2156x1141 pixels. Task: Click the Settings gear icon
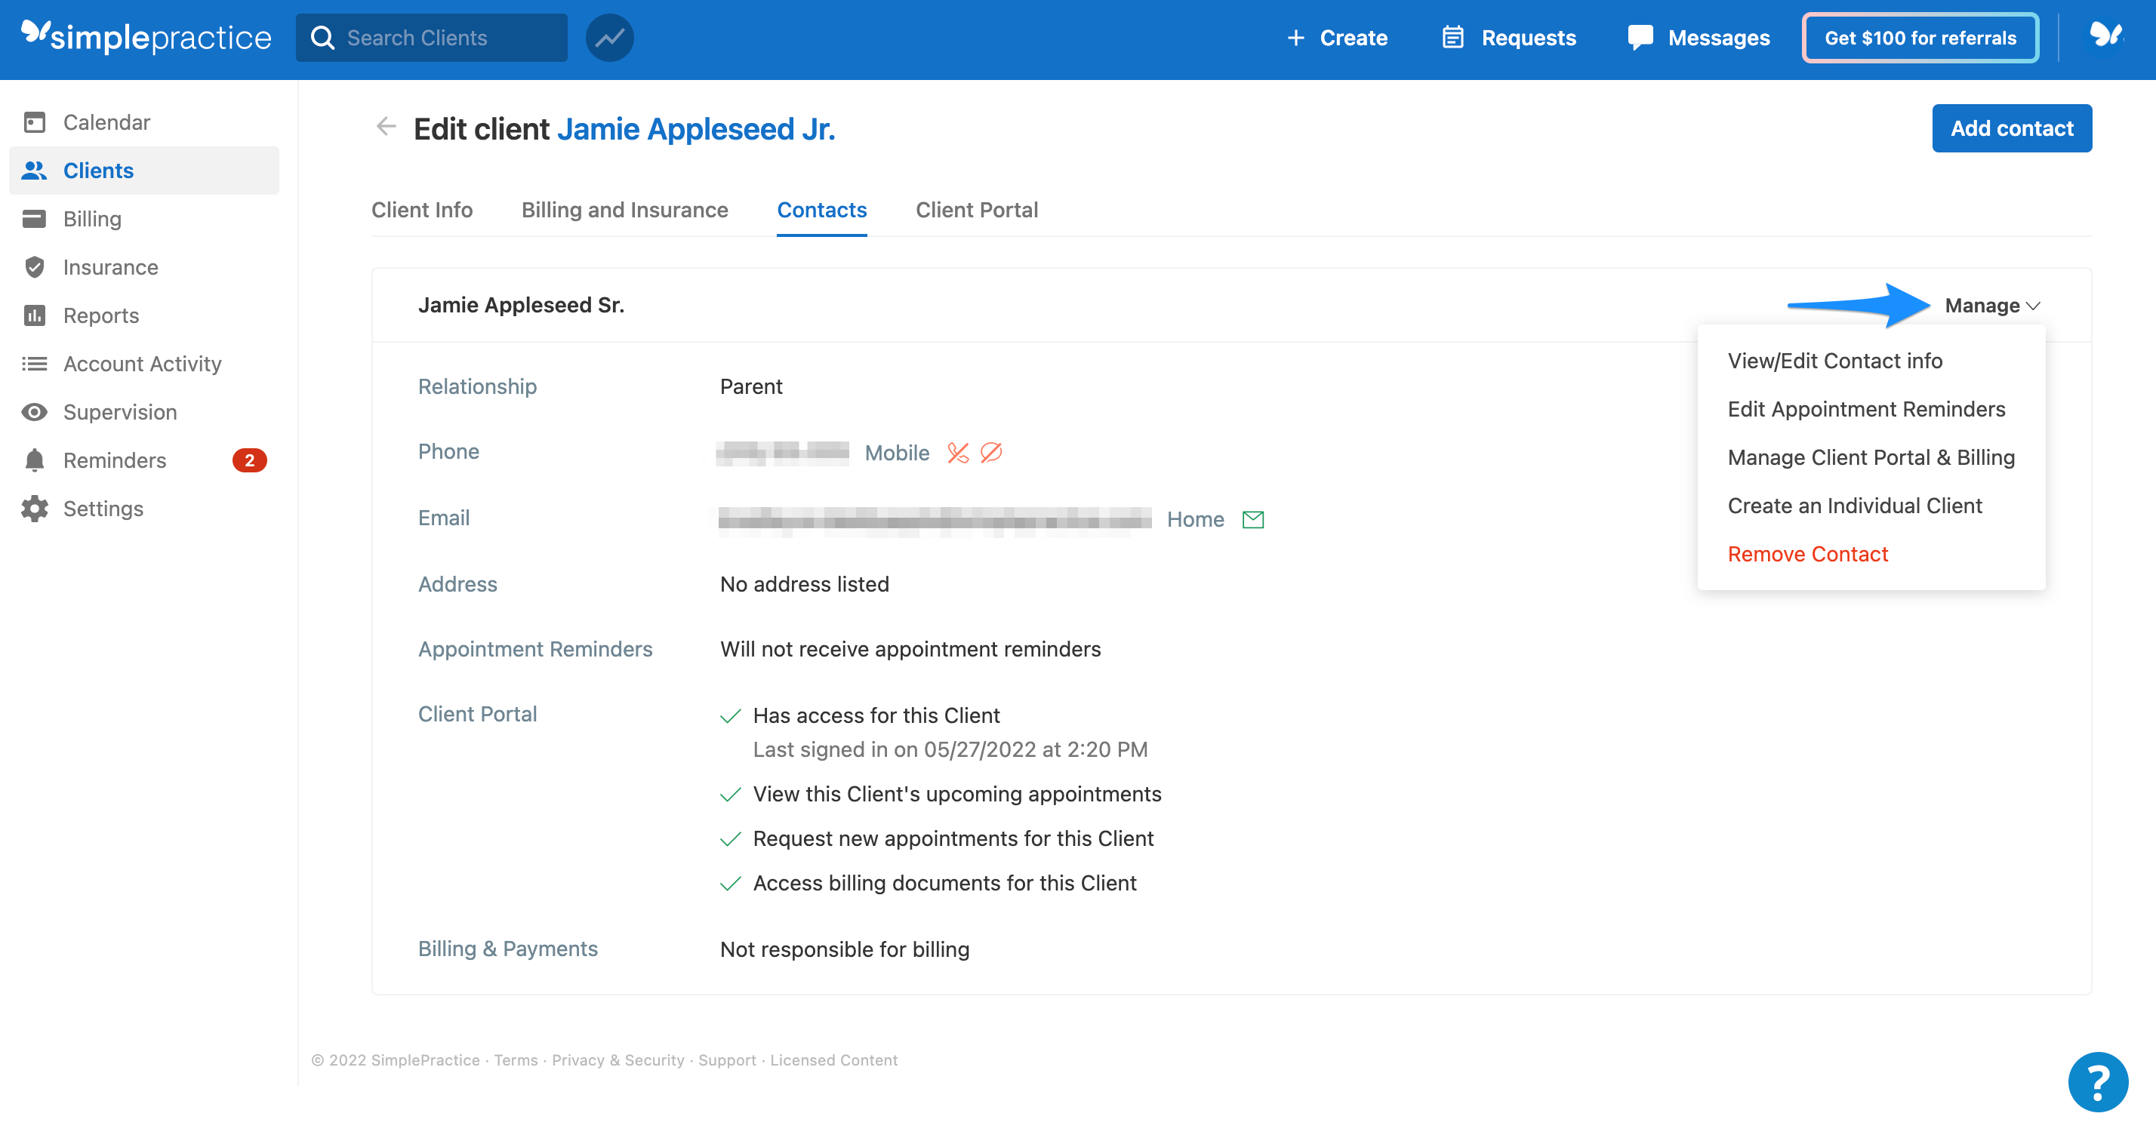coord(34,509)
